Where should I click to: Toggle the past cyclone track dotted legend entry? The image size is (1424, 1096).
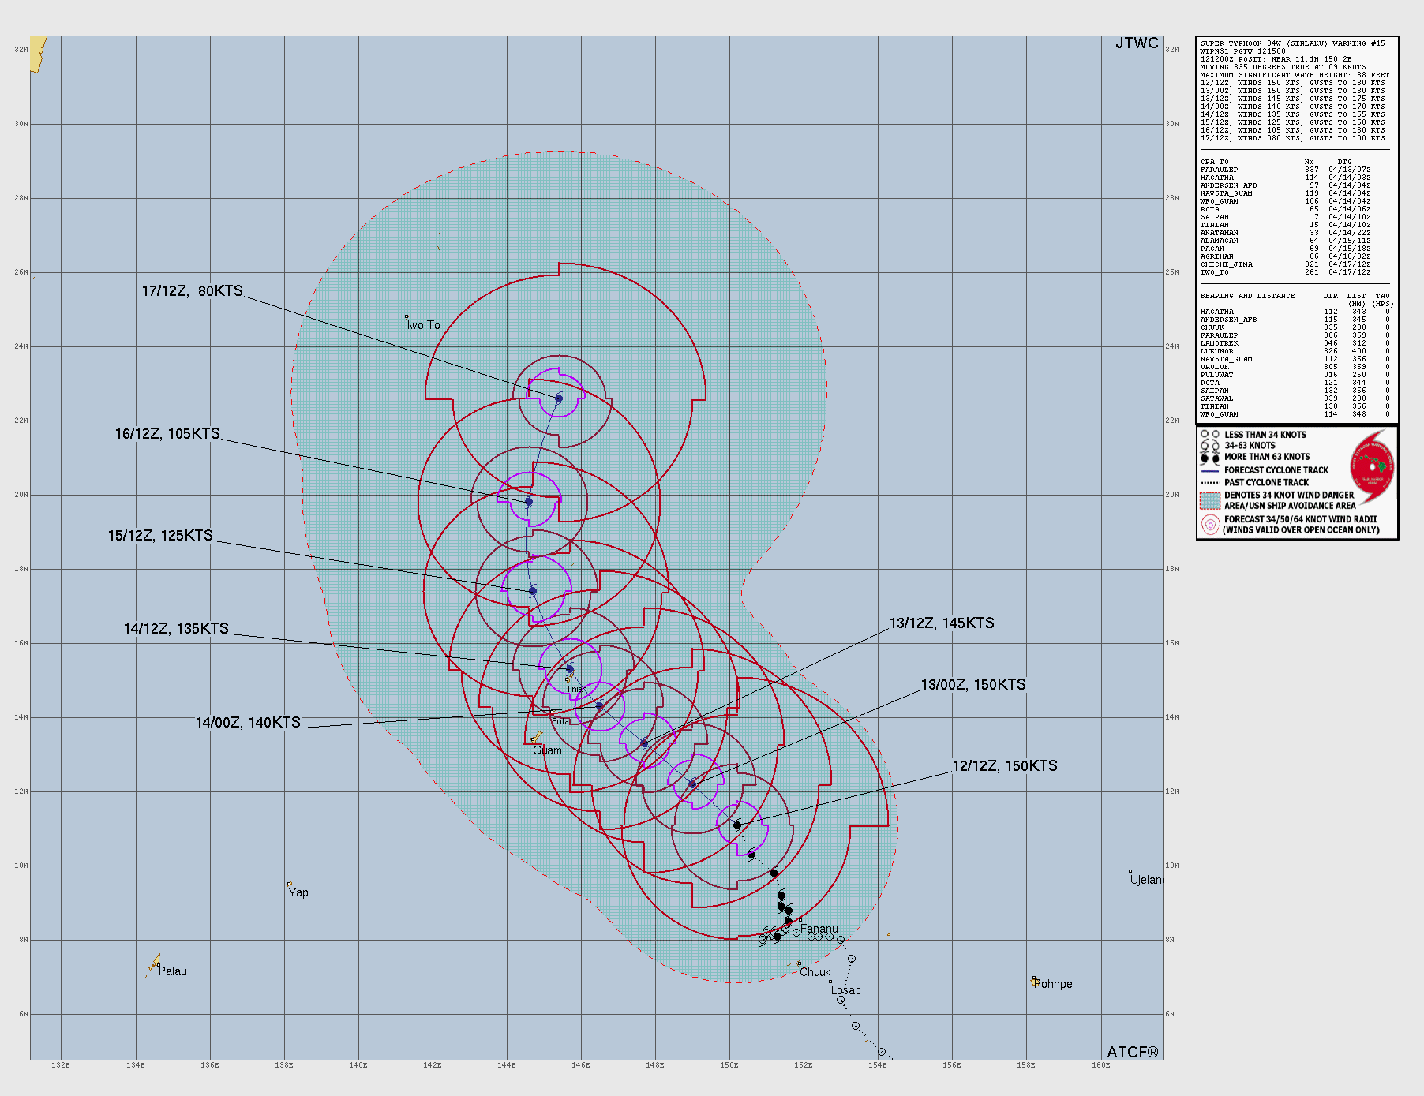1210,481
